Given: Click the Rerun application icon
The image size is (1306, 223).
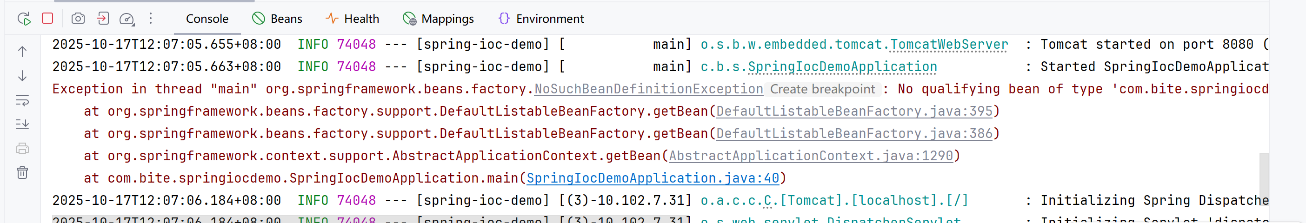Looking at the screenshot, I should pyautogui.click(x=24, y=19).
